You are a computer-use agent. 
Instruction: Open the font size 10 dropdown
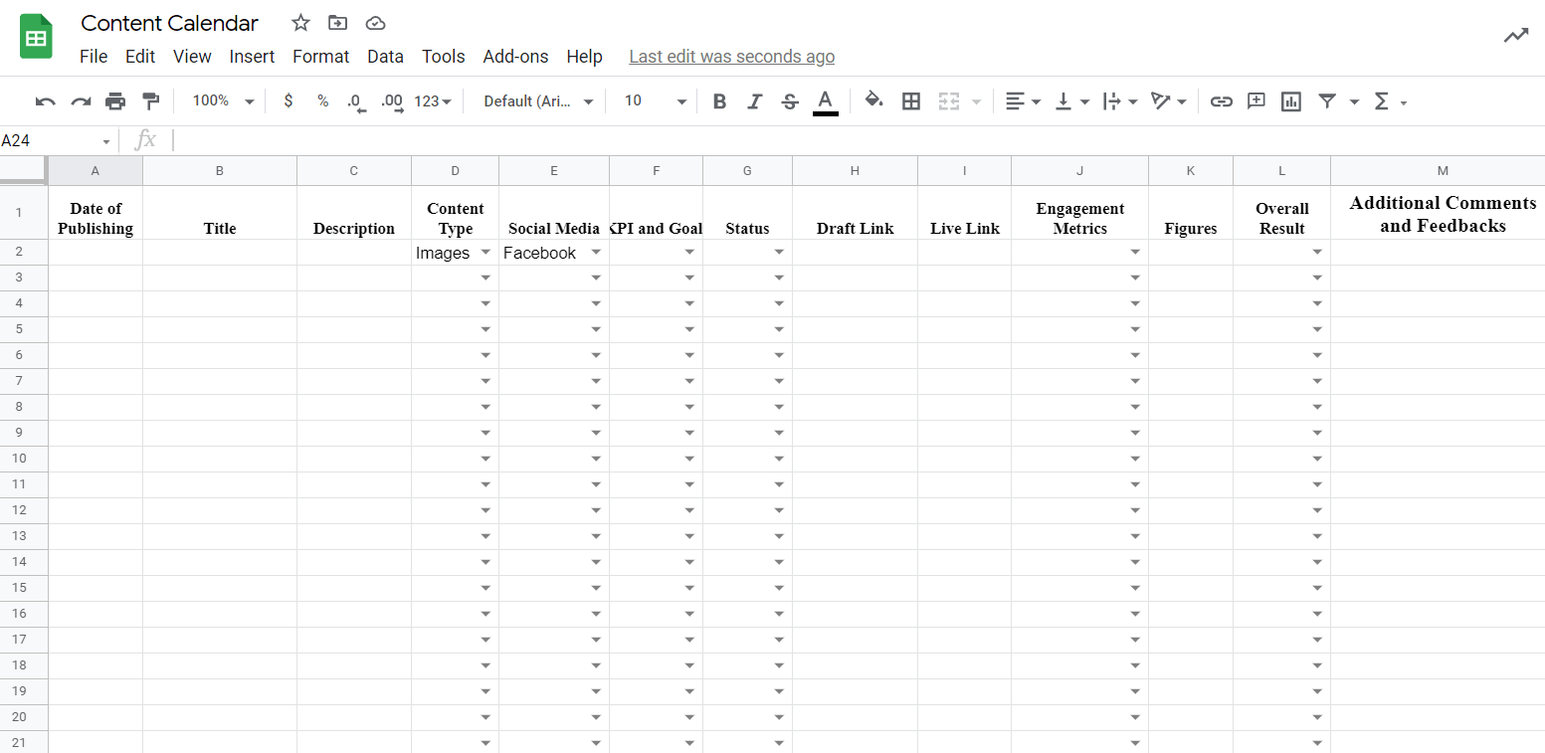pos(656,101)
